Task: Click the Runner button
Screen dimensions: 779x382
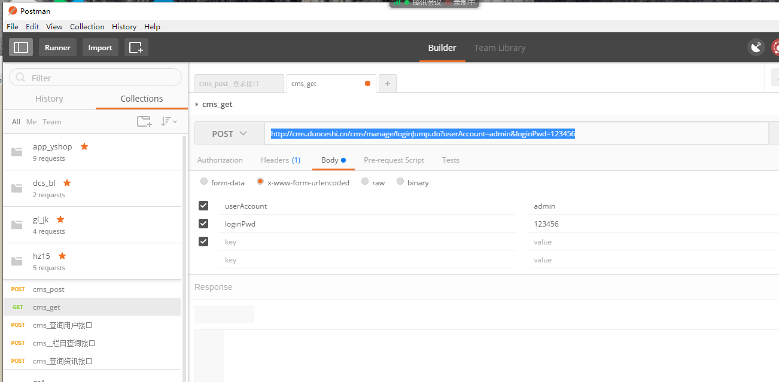Action: [57, 47]
